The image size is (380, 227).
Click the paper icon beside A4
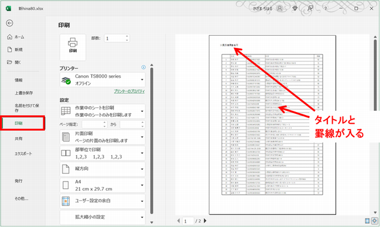pyautogui.click(x=65, y=186)
